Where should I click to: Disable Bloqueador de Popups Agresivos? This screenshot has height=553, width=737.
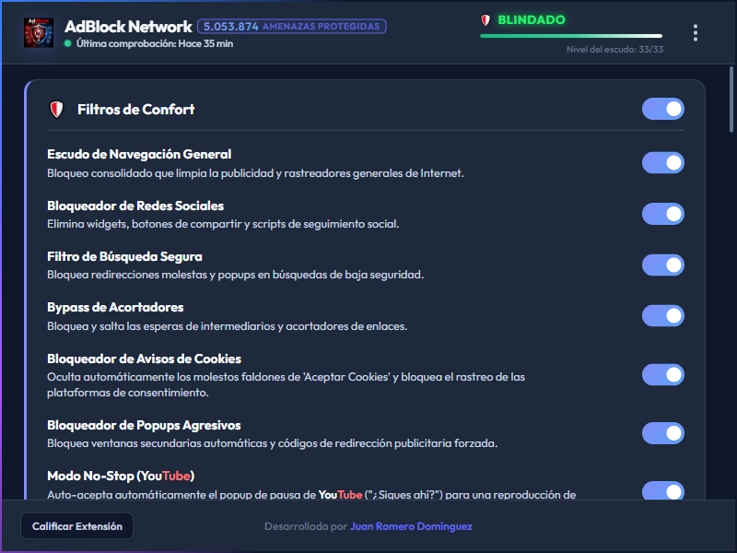point(662,433)
